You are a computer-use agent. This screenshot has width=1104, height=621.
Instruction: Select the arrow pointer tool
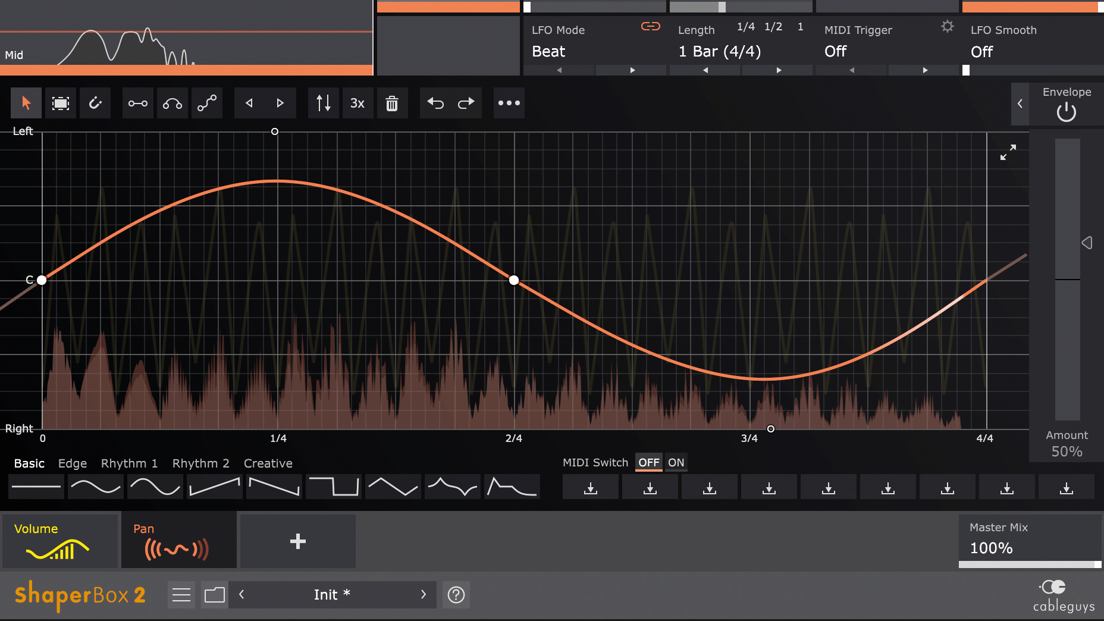[26, 103]
